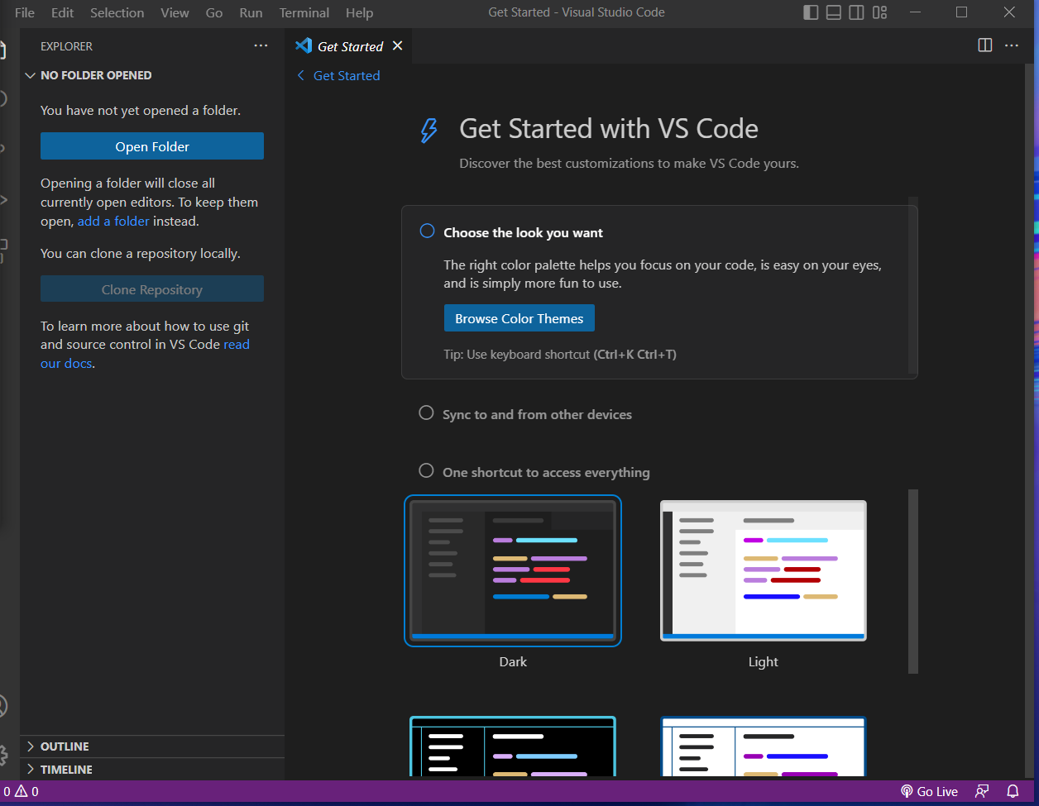
Task: Open the Run menu
Action: pyautogui.click(x=251, y=12)
